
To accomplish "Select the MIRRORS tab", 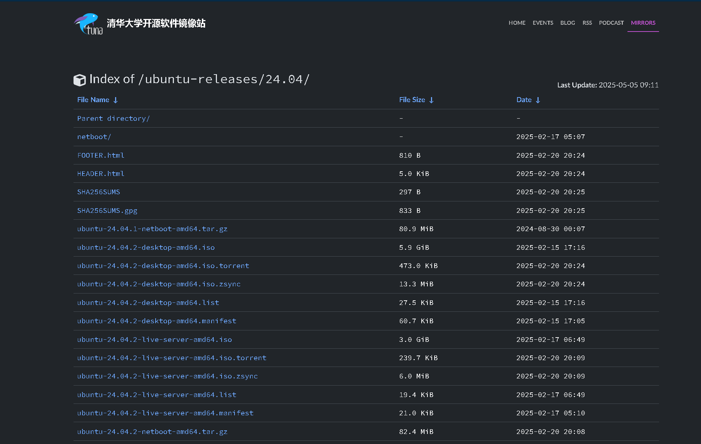I will pyautogui.click(x=643, y=23).
